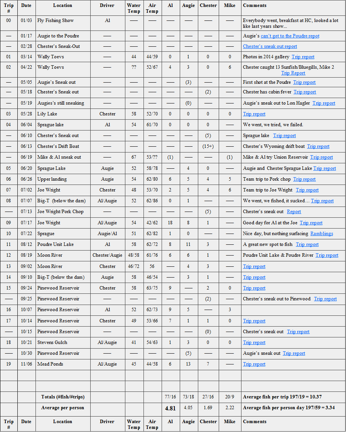Click the Report link for Joe Wright/Pork Chop
This screenshot has height=432, width=346.
pyautogui.click(x=294, y=212)
